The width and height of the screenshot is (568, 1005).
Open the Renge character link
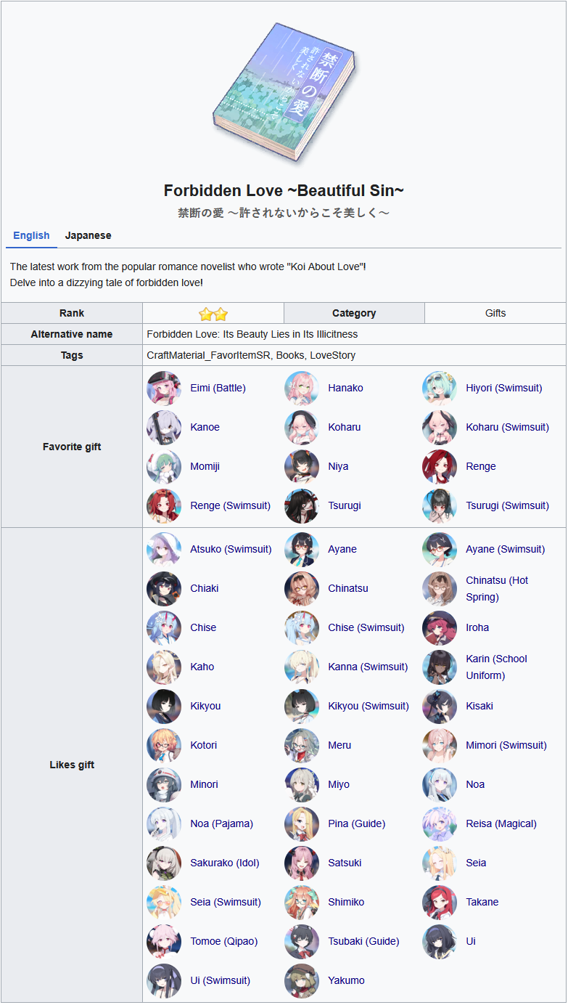pyautogui.click(x=481, y=467)
